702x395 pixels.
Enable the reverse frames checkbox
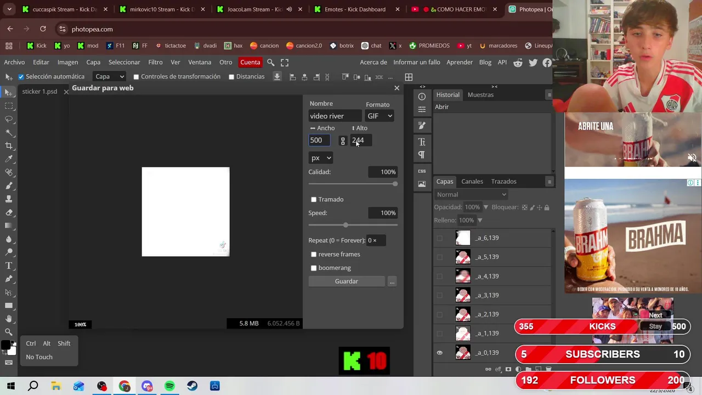point(314,255)
